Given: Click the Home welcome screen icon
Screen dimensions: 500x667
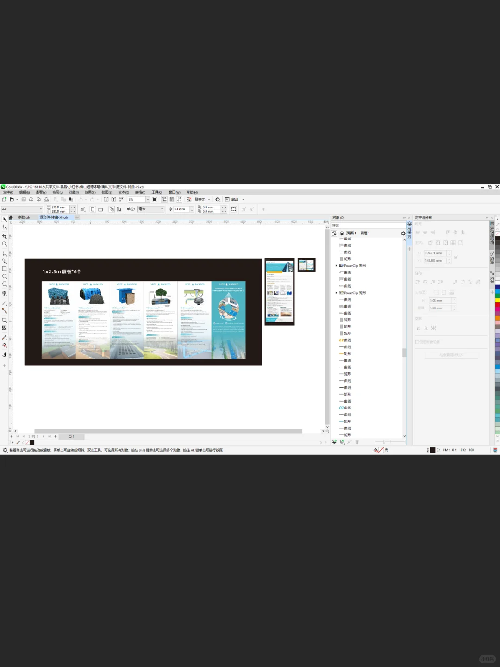Looking at the screenshot, I should pyautogui.click(x=11, y=217).
